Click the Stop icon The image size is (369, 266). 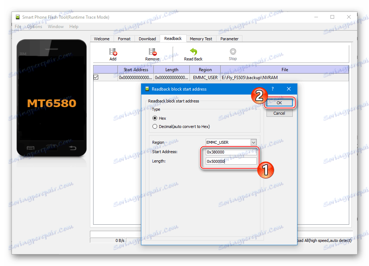click(233, 51)
